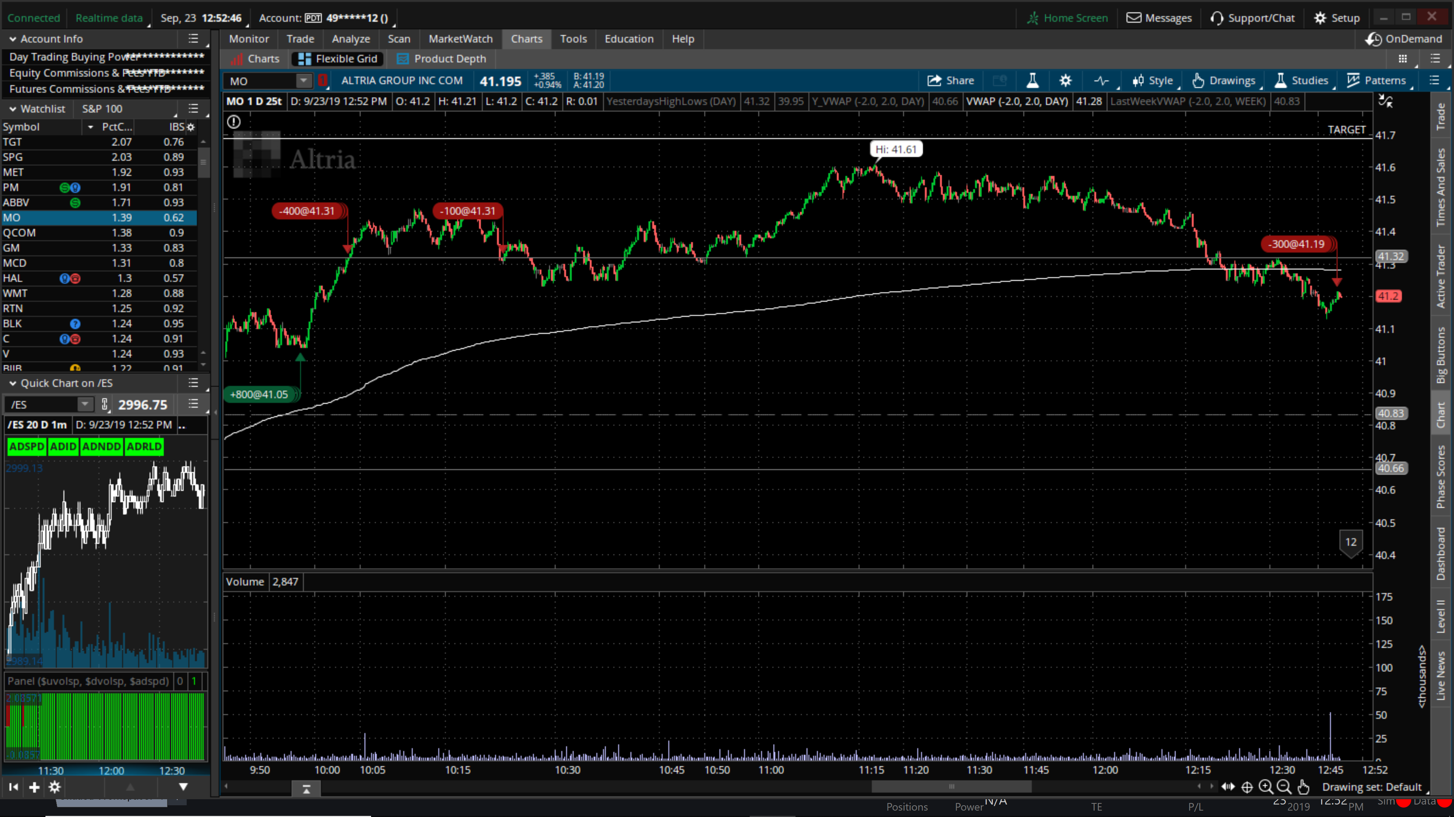Select the pan hand tool icon
Viewport: 1454px width, 817px height.
pyautogui.click(x=1303, y=787)
